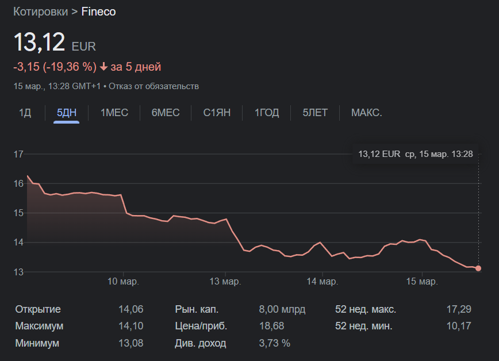Click the Минимум label
The width and height of the screenshot is (499, 361).
[37, 343]
